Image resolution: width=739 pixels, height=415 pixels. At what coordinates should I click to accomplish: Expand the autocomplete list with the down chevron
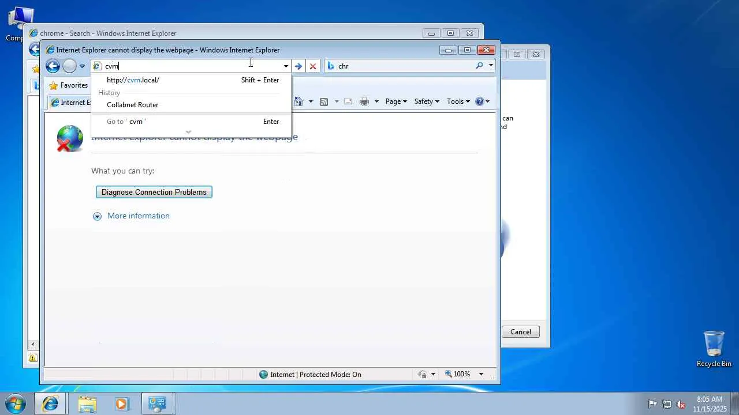point(188,132)
